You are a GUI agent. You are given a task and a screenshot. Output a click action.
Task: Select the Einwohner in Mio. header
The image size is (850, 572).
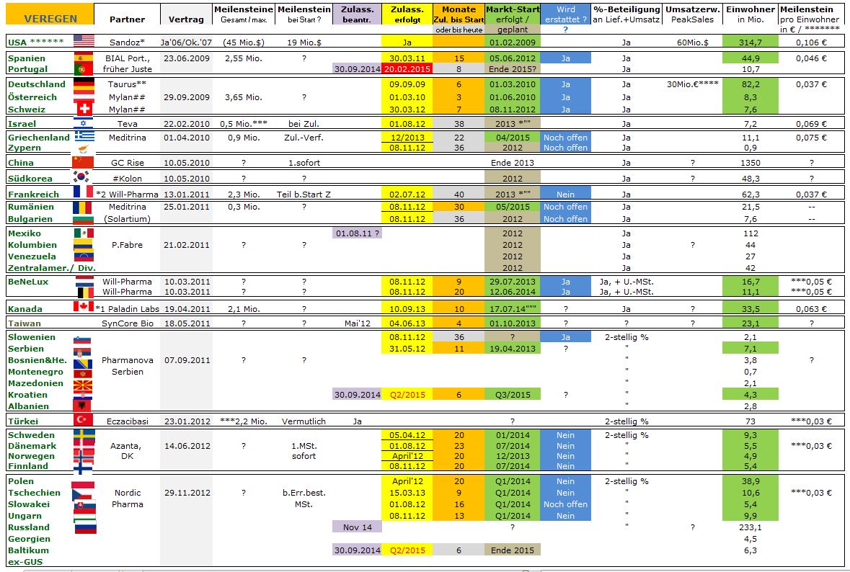[x=751, y=14]
